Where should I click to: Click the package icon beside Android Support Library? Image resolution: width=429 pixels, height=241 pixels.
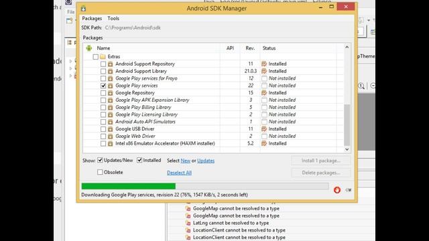[110, 71]
